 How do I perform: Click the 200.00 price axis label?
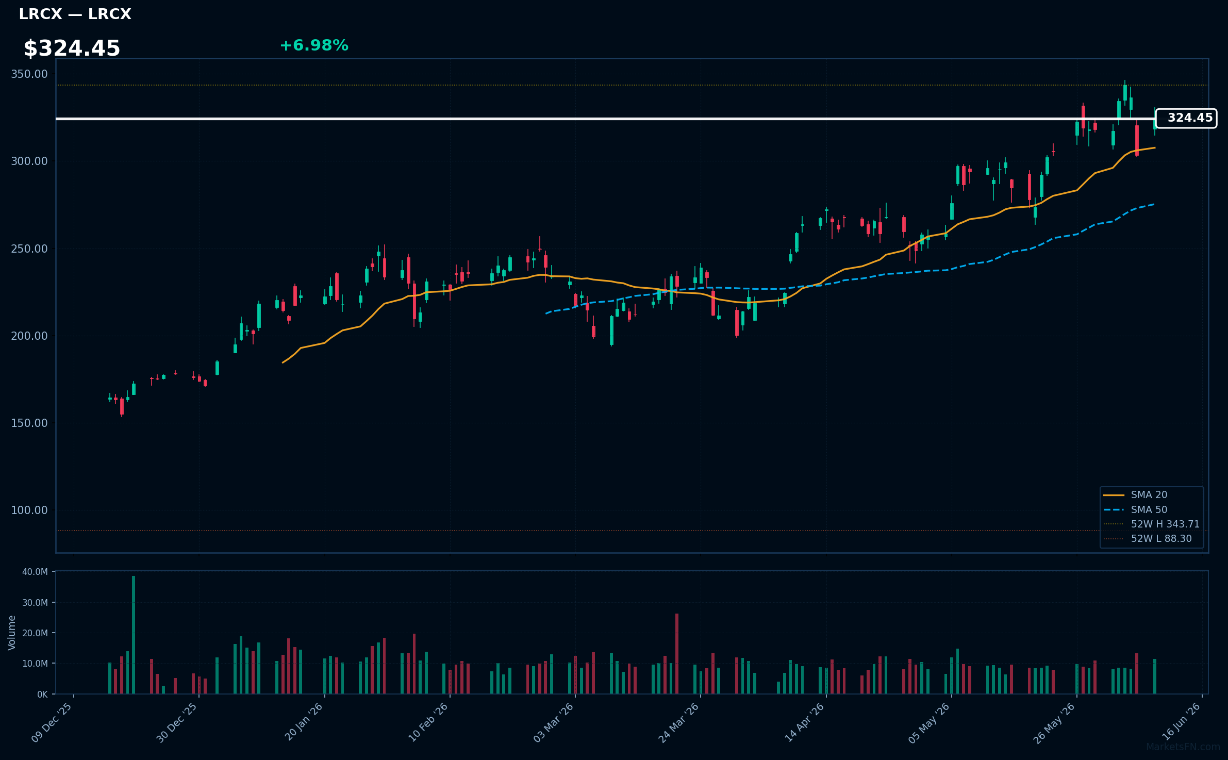click(x=29, y=336)
